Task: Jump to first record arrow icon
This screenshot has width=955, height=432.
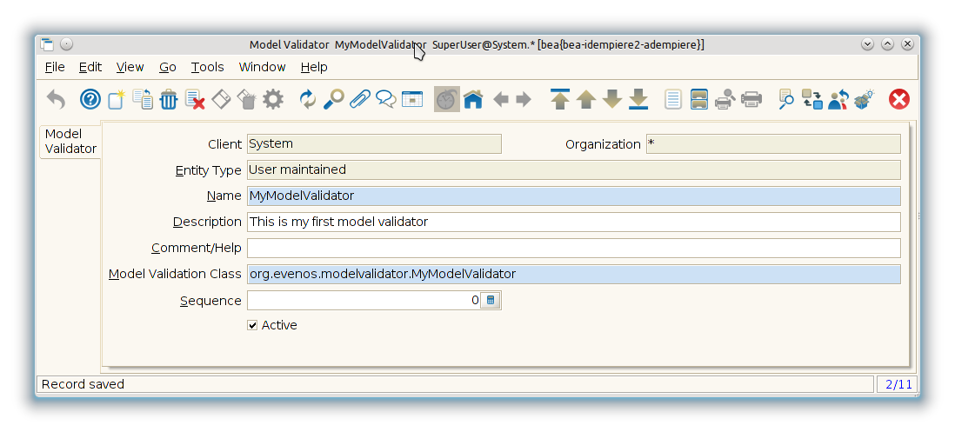Action: [560, 100]
